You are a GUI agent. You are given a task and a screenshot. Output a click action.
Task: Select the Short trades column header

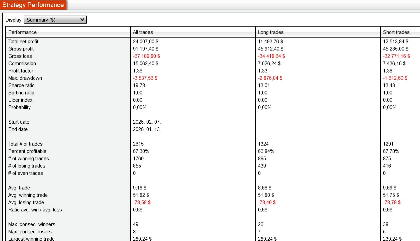coord(396,32)
